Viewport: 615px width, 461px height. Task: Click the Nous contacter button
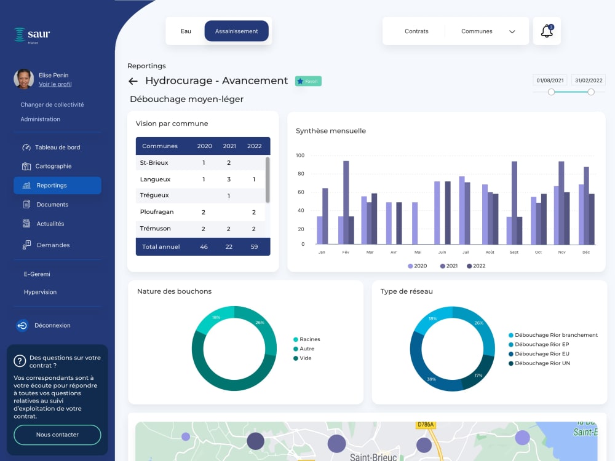click(x=57, y=435)
